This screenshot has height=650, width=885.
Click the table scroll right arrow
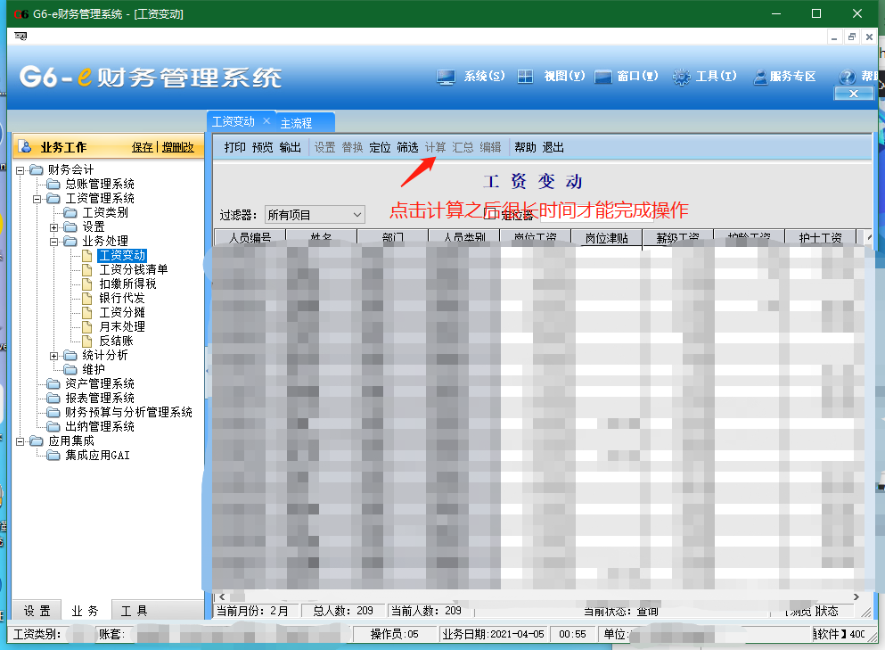(x=856, y=597)
